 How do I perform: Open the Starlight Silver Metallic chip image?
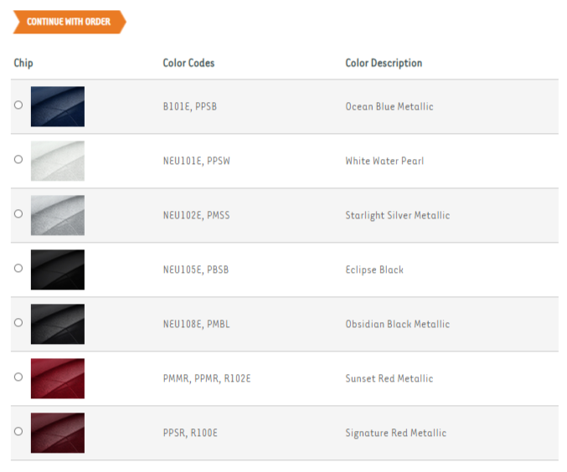(58, 215)
